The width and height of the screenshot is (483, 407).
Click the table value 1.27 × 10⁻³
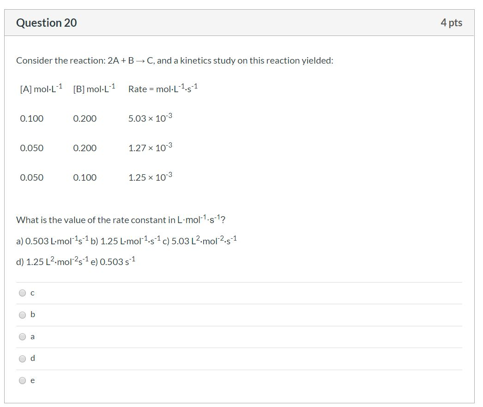tap(150, 147)
